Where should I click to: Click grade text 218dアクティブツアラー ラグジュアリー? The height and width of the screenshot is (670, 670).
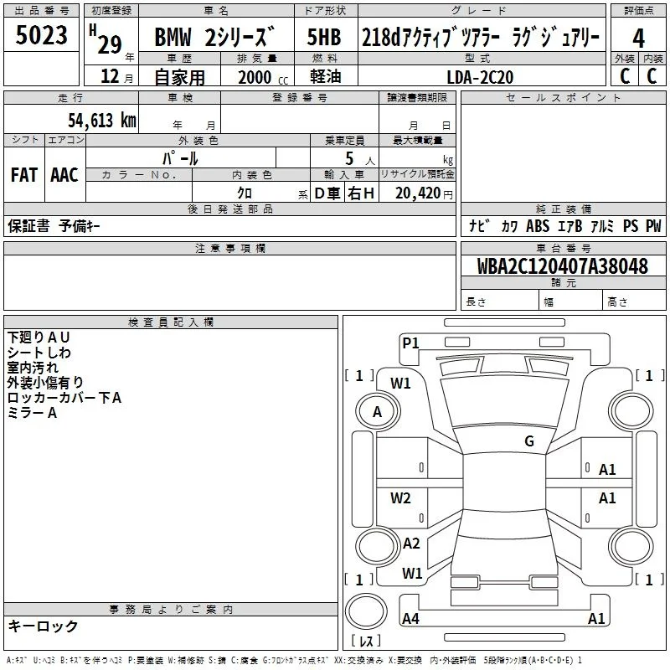tap(481, 37)
